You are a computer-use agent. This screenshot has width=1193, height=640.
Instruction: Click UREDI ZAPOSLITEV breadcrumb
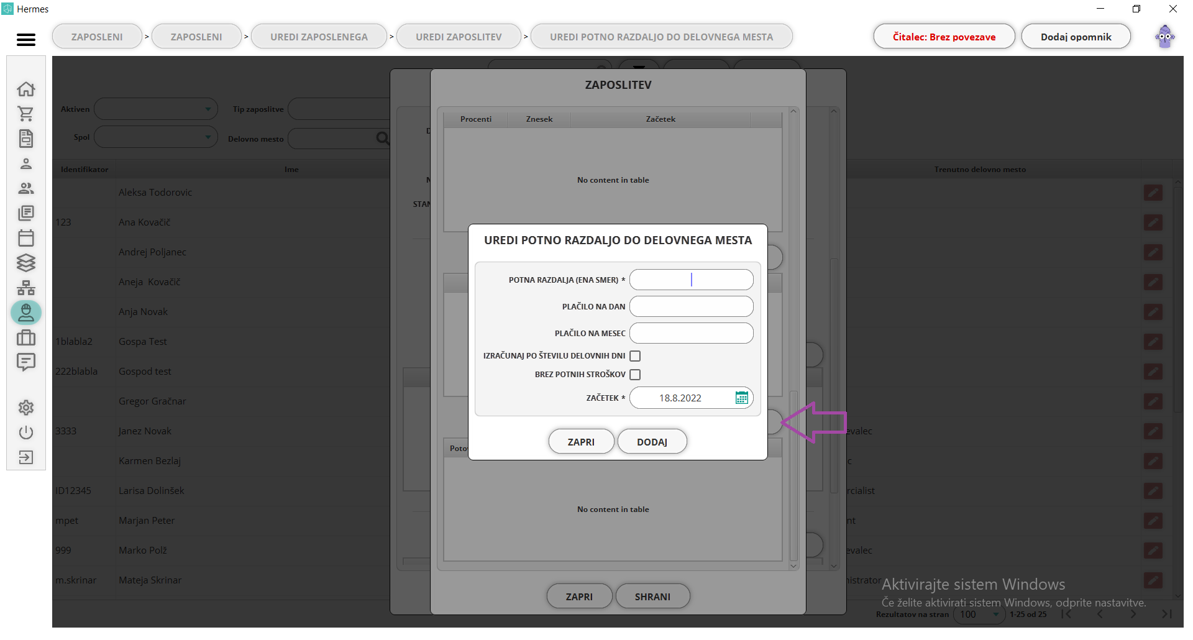pos(459,37)
